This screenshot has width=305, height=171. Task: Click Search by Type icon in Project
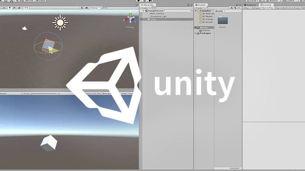pos(232,8)
